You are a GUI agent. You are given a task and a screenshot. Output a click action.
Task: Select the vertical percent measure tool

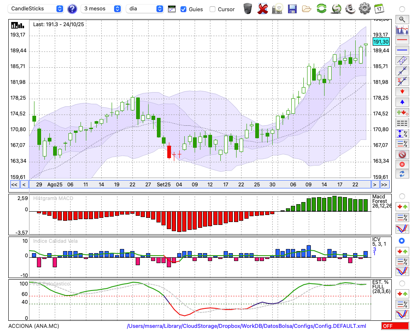[402, 134]
